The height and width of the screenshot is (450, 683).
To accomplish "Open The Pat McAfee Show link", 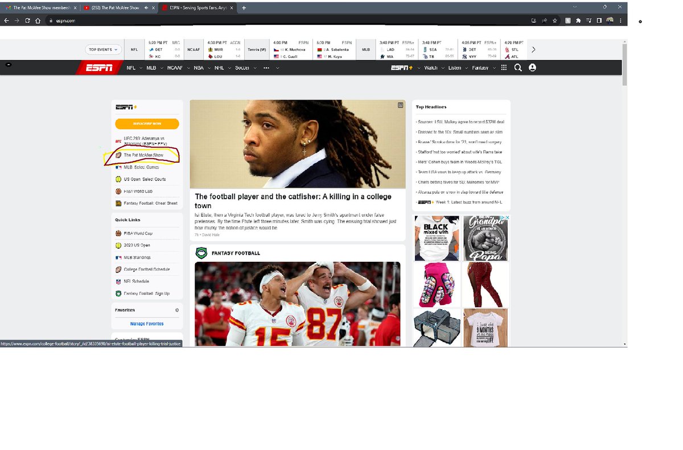I will (x=143, y=155).
